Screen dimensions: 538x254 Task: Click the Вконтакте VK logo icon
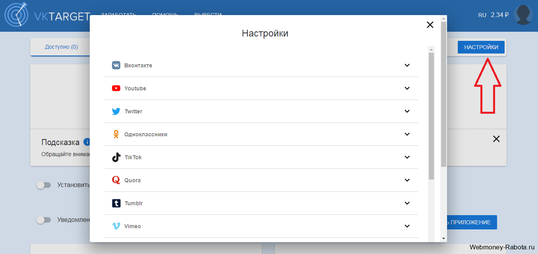click(116, 65)
